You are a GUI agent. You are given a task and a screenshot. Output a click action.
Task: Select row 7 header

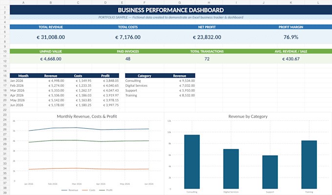[5, 37]
